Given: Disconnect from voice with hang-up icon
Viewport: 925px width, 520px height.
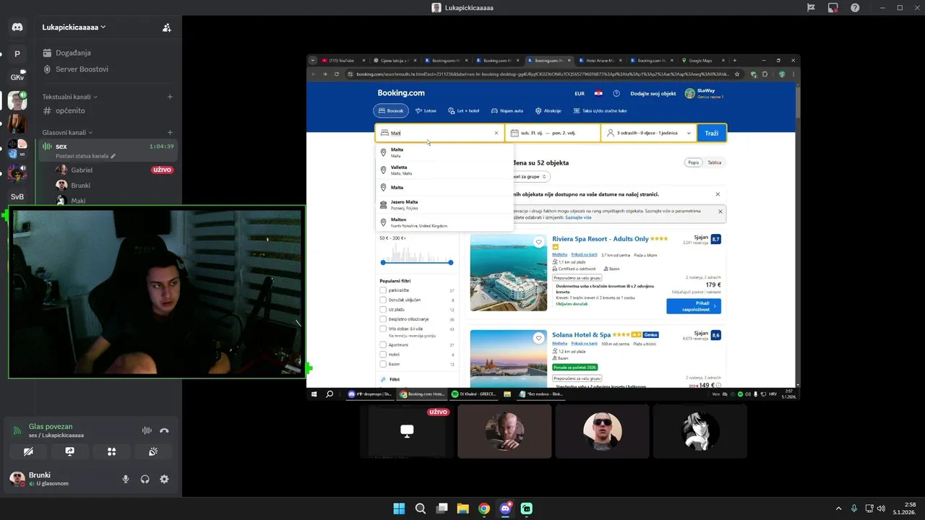Looking at the screenshot, I should [164, 430].
